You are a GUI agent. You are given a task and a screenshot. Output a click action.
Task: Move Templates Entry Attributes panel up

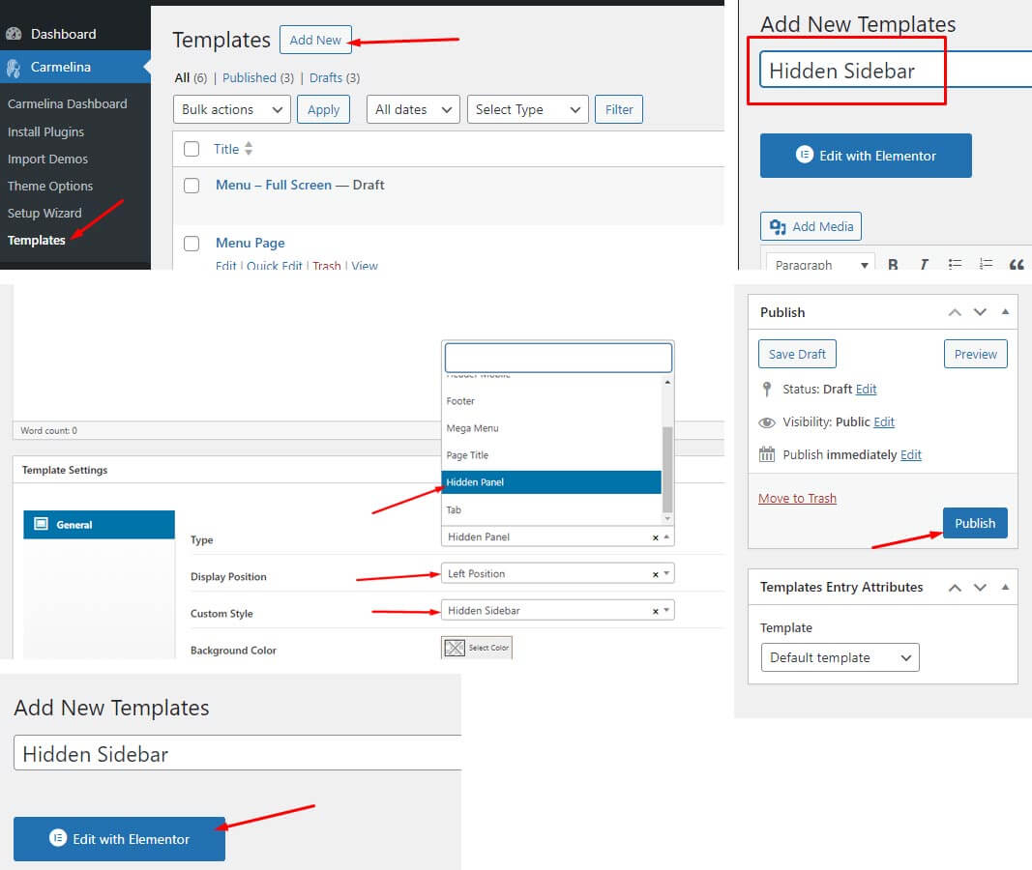[x=955, y=587]
